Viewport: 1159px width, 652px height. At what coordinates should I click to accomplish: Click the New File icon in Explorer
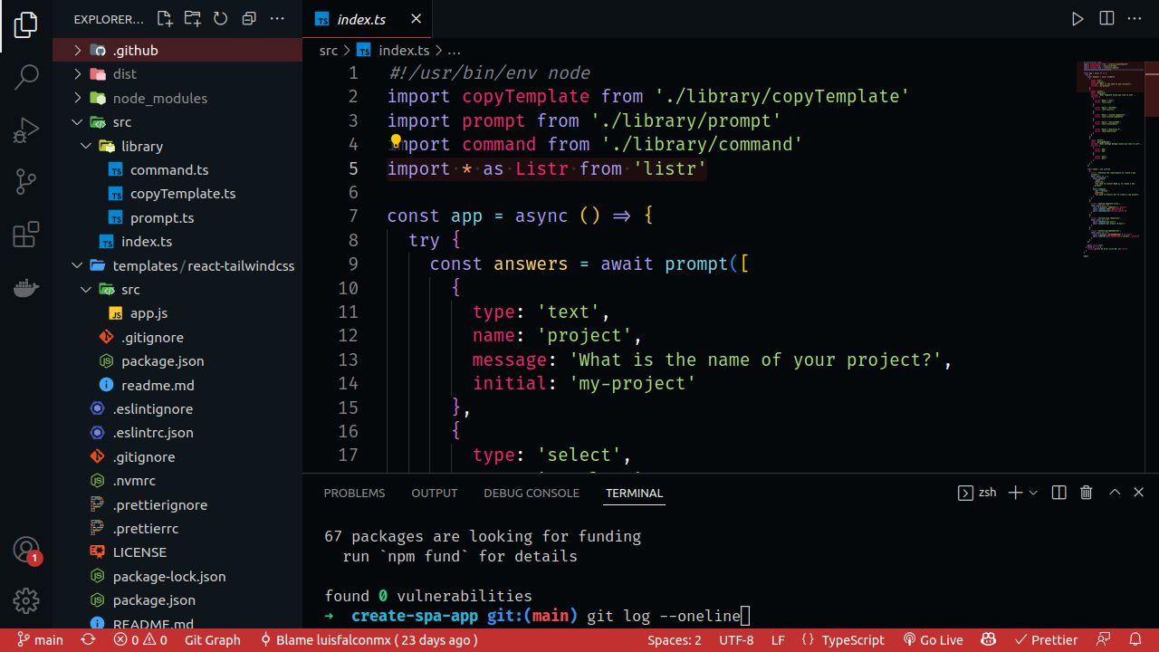tap(164, 18)
